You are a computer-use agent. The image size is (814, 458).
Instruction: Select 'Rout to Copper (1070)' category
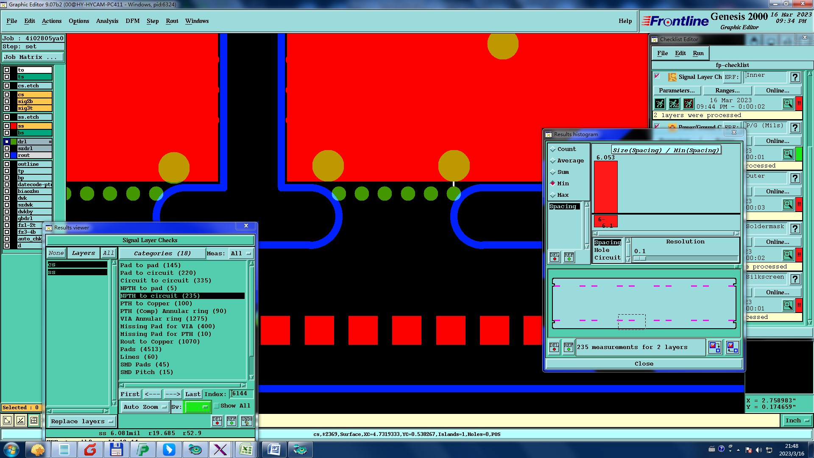coord(160,342)
